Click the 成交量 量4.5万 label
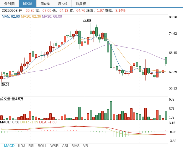 pyautogui.click(x=12, y=99)
